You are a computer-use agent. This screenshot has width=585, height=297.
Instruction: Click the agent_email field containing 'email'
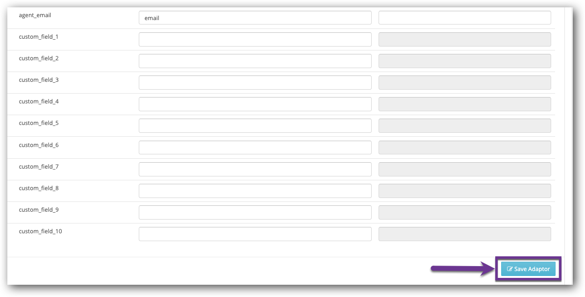(x=255, y=18)
